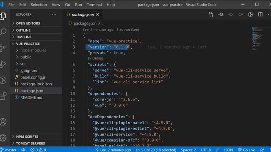This screenshot has width=271, height=152.
Task: Click line number 10 in the gutter
Action: 73,94
